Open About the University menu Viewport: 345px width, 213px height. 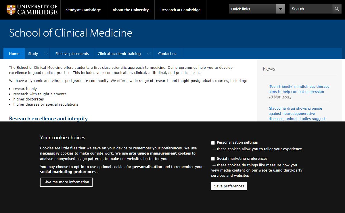click(131, 10)
